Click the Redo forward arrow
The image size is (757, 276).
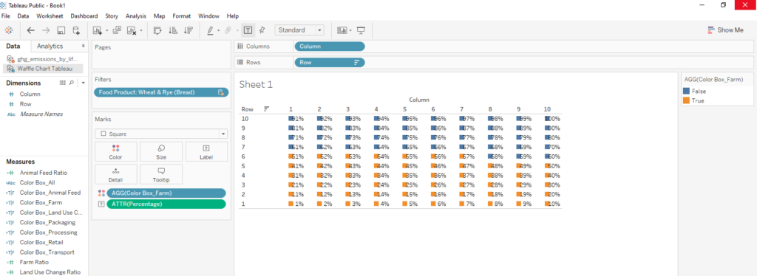click(x=46, y=30)
